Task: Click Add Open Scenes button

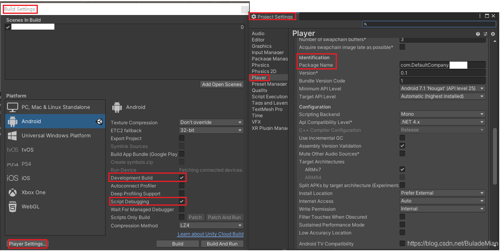Action: point(222,84)
